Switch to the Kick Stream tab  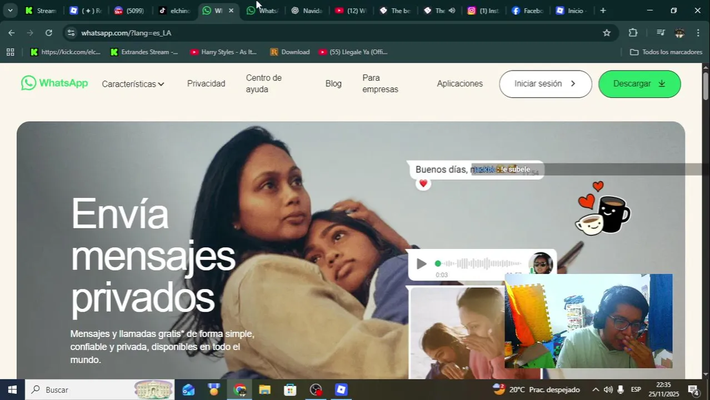pos(41,11)
